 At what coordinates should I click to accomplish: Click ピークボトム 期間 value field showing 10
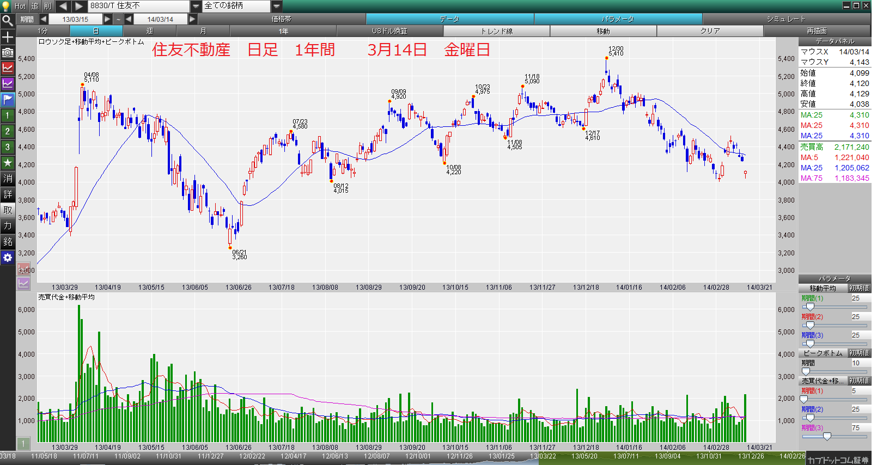861,363
